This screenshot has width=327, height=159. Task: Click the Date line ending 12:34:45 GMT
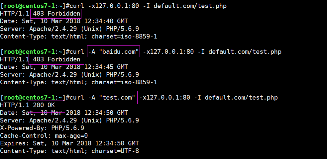64,67
